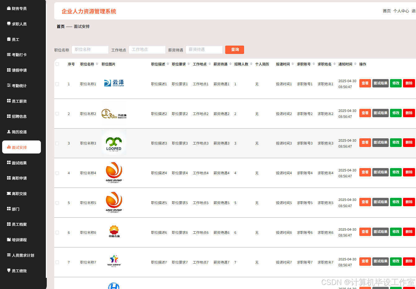
Task: Sort table by 工作地点 column arrows
Action: click(x=210, y=64)
